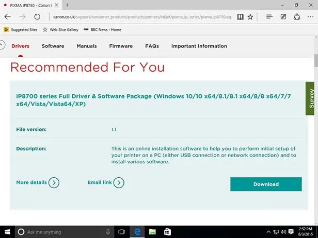This screenshot has height=238, width=318.
Task: Open the green Survey side tab
Action: tap(310, 98)
